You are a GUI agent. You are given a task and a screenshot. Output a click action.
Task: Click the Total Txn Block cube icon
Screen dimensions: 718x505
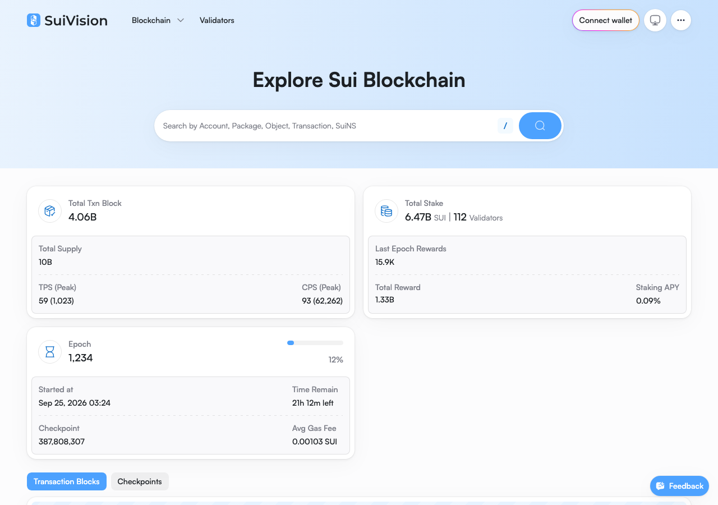coord(50,211)
